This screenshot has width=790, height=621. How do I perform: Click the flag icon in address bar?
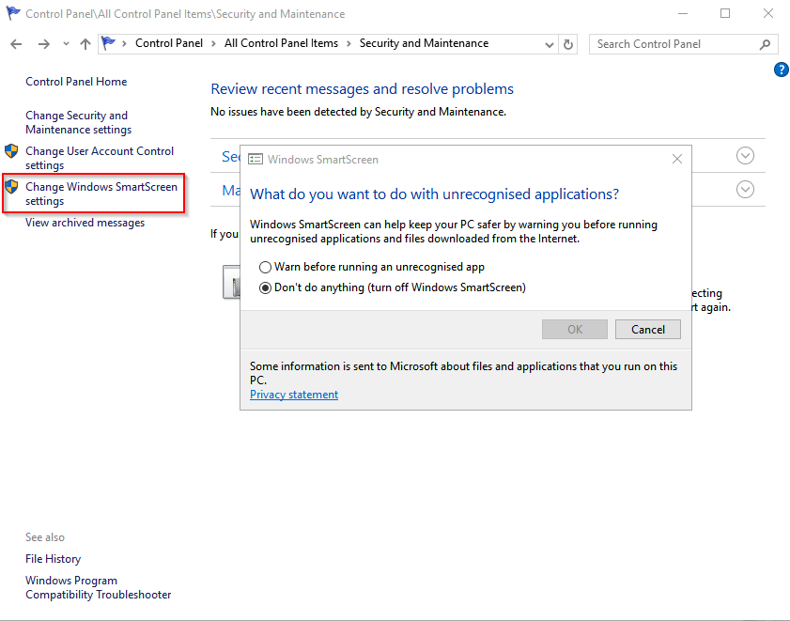point(108,43)
